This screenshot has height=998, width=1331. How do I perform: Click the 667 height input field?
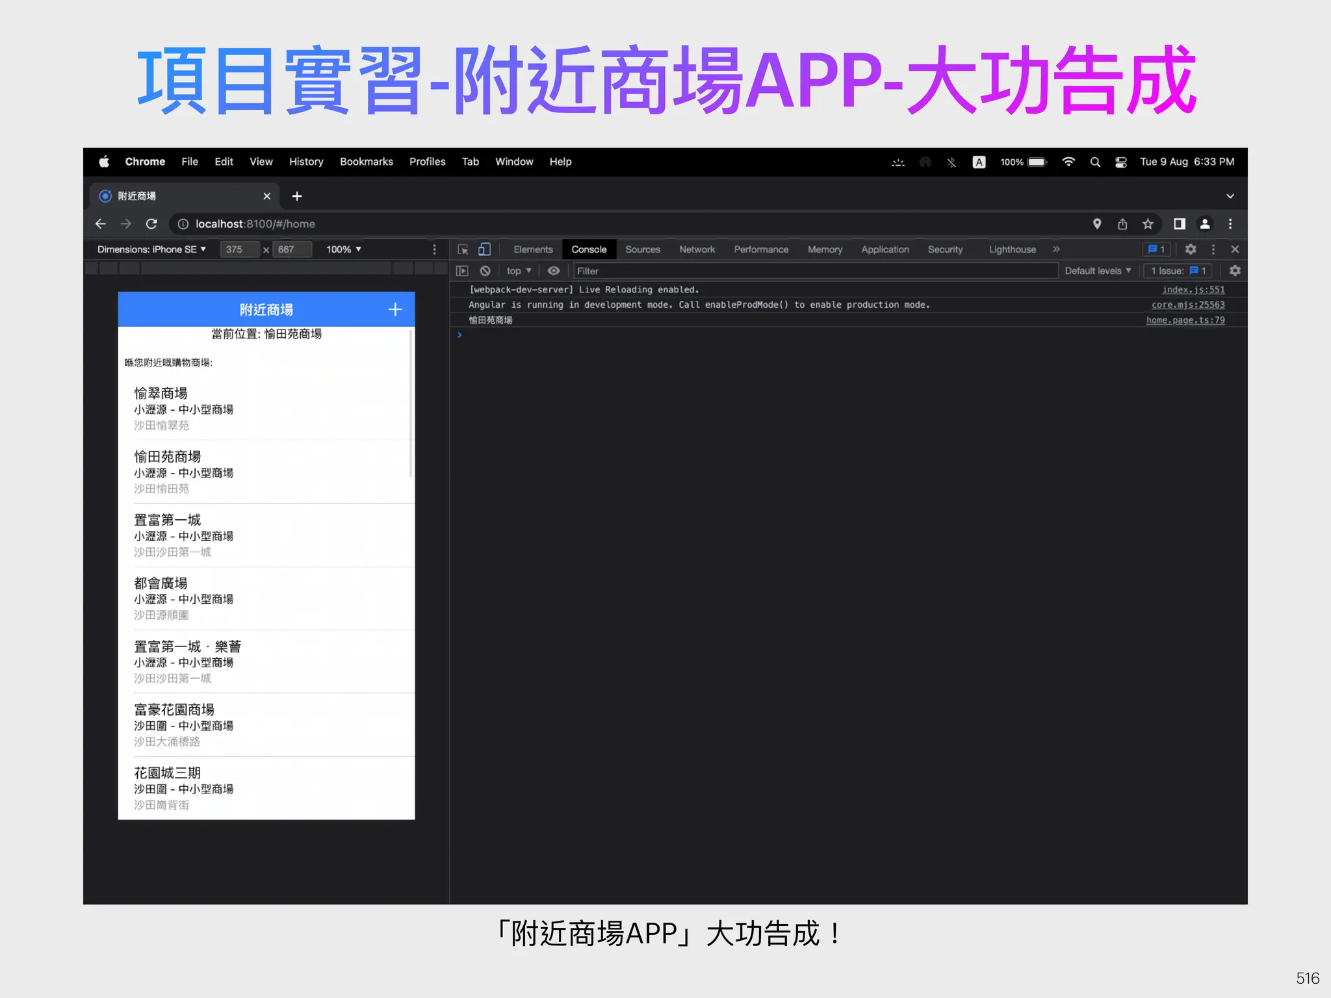click(292, 249)
